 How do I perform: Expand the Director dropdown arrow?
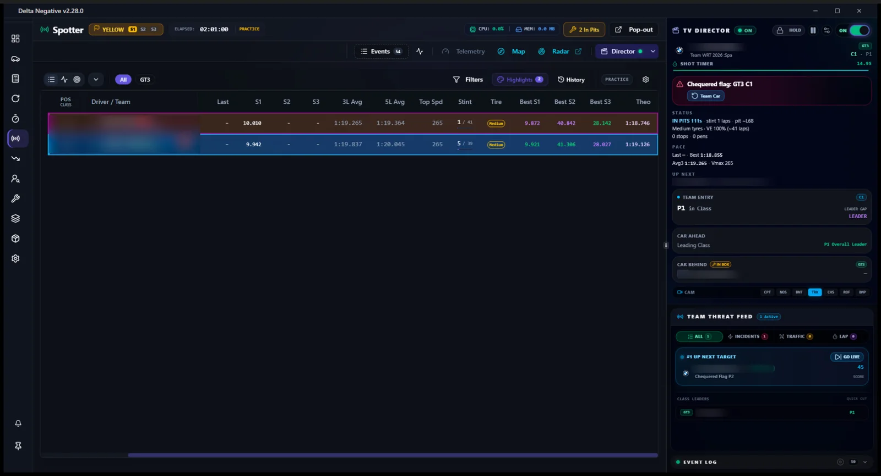click(x=653, y=51)
